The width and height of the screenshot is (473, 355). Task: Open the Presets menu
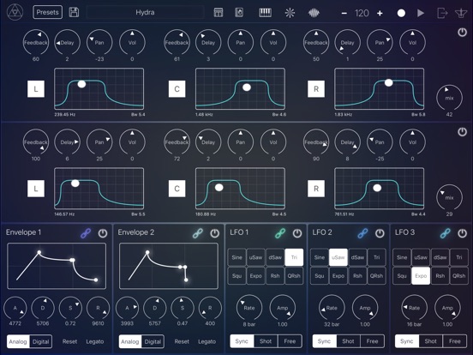(48, 12)
